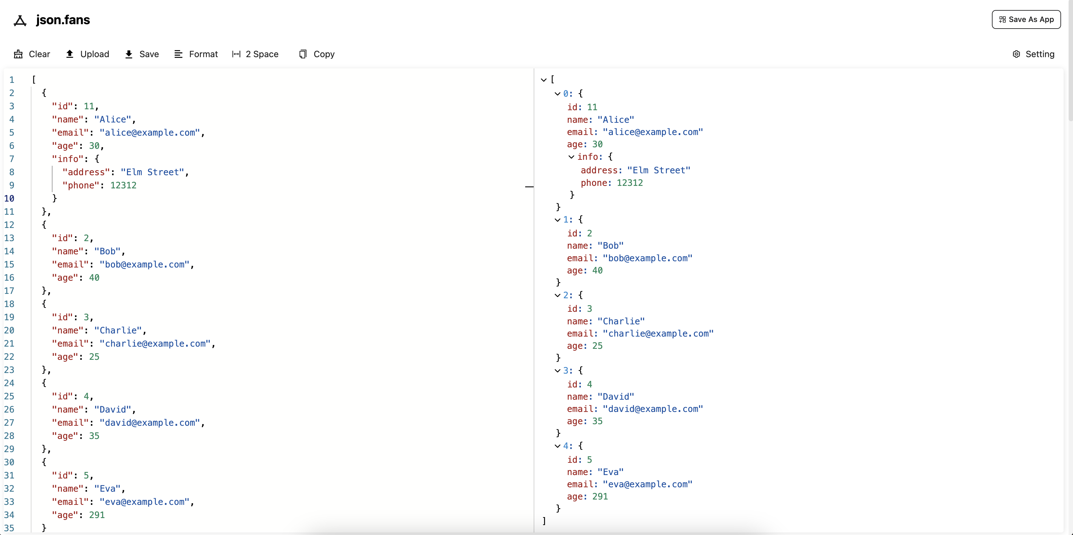The height and width of the screenshot is (535, 1073).
Task: Click the indent width icon beside 2 Space
Action: click(x=236, y=54)
